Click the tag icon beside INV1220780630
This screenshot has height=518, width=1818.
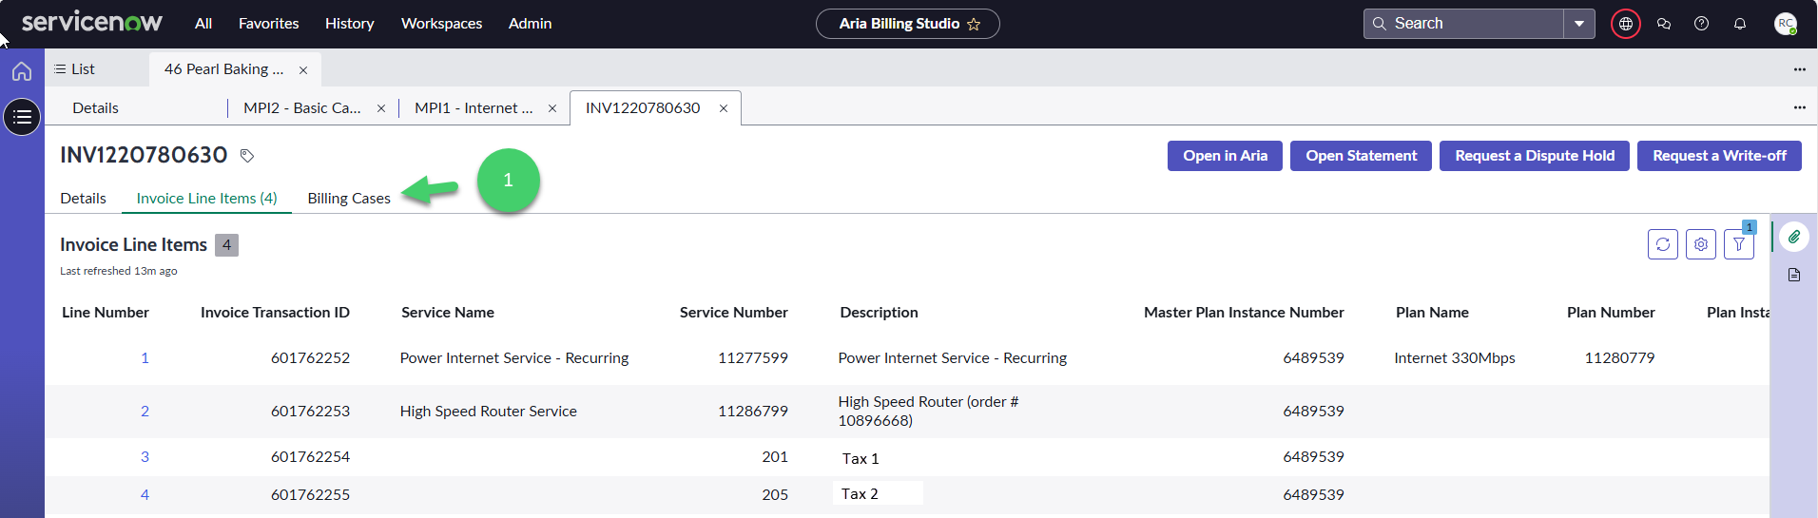247,156
